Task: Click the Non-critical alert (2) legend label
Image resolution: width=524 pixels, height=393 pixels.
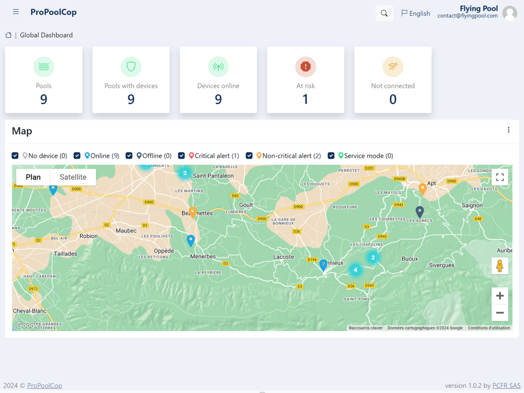Action: pyautogui.click(x=291, y=156)
